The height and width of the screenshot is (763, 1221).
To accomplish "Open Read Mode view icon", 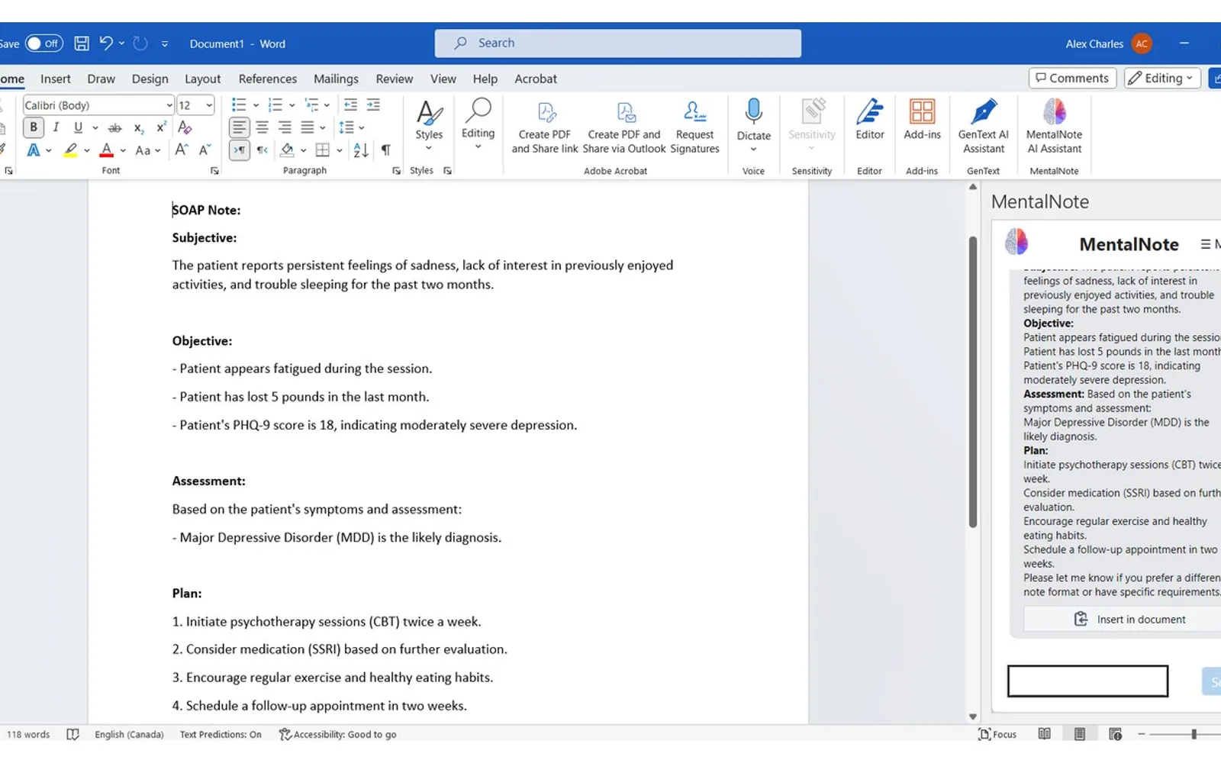I will 1044,734.
